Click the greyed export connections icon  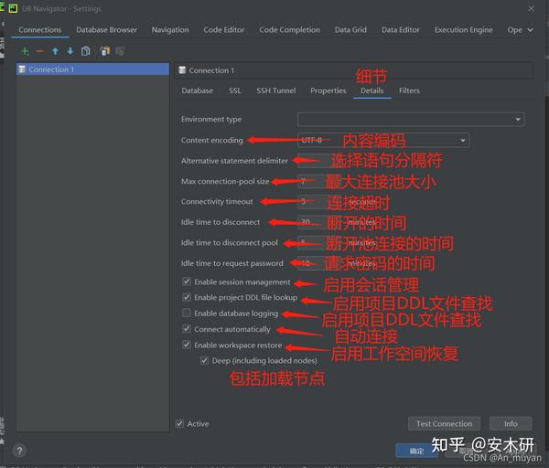[120, 51]
